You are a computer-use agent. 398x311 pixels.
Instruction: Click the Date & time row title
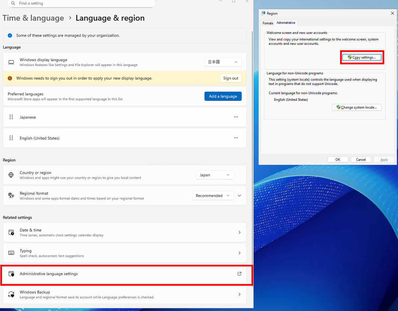(31, 230)
